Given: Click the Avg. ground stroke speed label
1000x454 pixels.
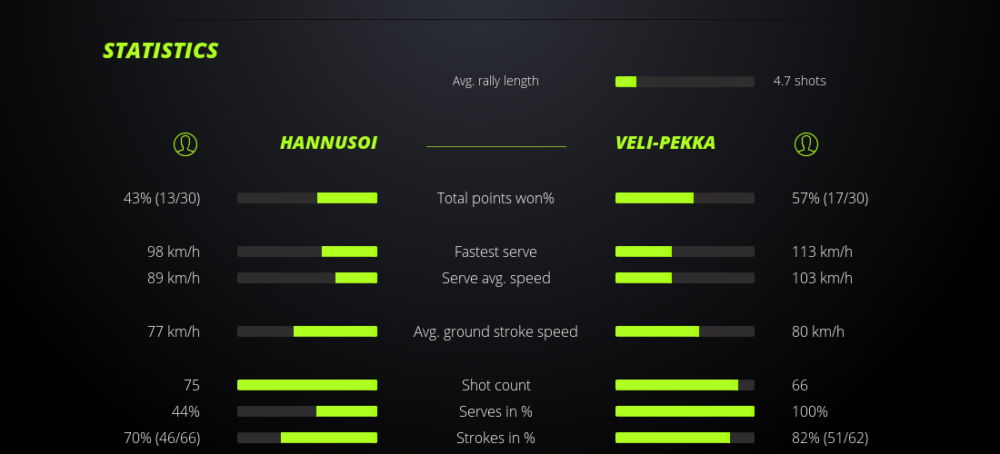Looking at the screenshot, I should click(495, 331).
